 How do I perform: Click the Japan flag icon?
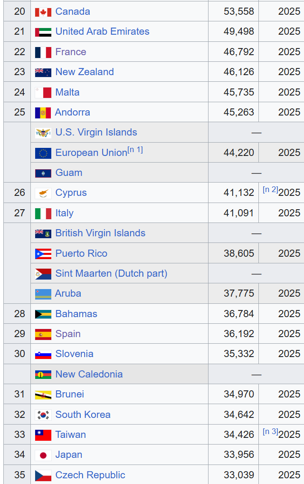click(43, 455)
